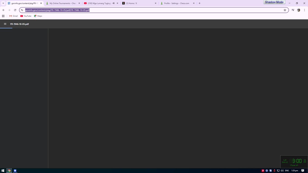Open the clock showing 1:29 pm
The image size is (308, 173).
point(295,170)
